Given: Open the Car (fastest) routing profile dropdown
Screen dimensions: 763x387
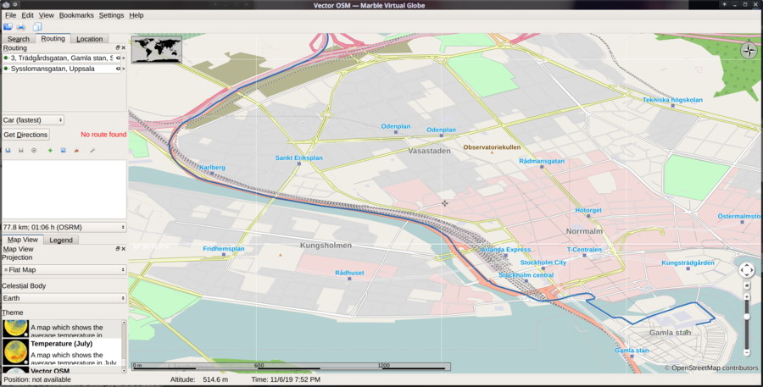Looking at the screenshot, I should (x=33, y=119).
